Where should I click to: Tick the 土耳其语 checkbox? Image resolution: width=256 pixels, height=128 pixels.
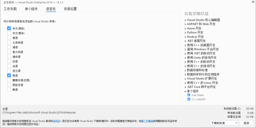(x=9, y=43)
